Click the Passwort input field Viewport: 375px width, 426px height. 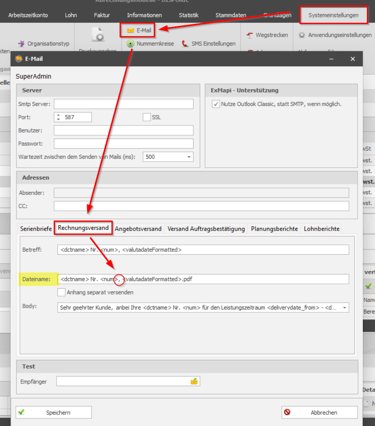124,143
